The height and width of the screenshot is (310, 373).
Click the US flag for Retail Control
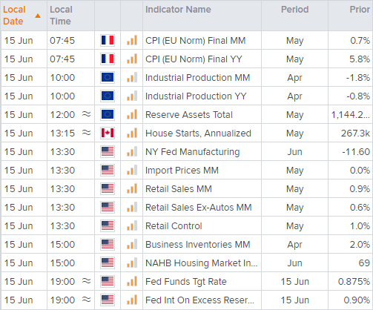point(108,225)
